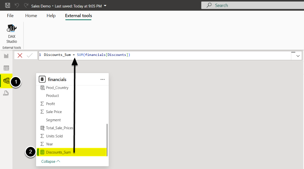304x169 pixels.
Task: Click the financials field list scrollbar
Action: 107,139
